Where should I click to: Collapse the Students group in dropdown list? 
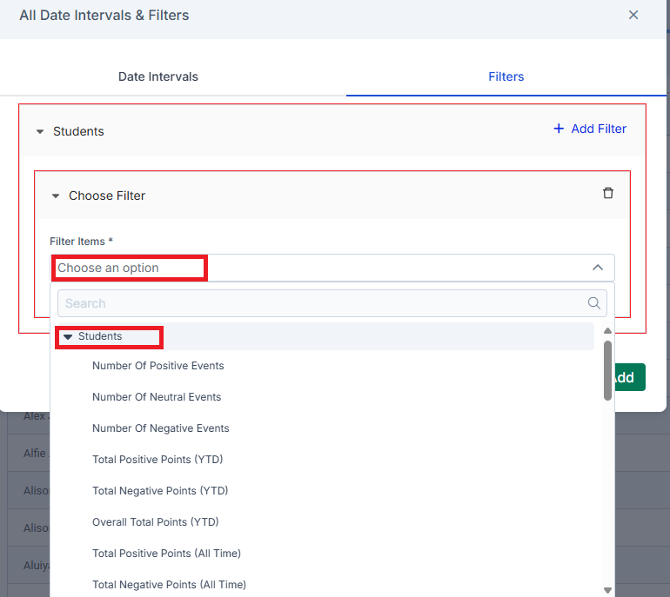(68, 336)
